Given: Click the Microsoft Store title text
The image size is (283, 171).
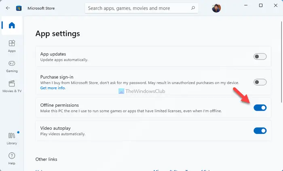Looking at the screenshot, I should (41, 8).
